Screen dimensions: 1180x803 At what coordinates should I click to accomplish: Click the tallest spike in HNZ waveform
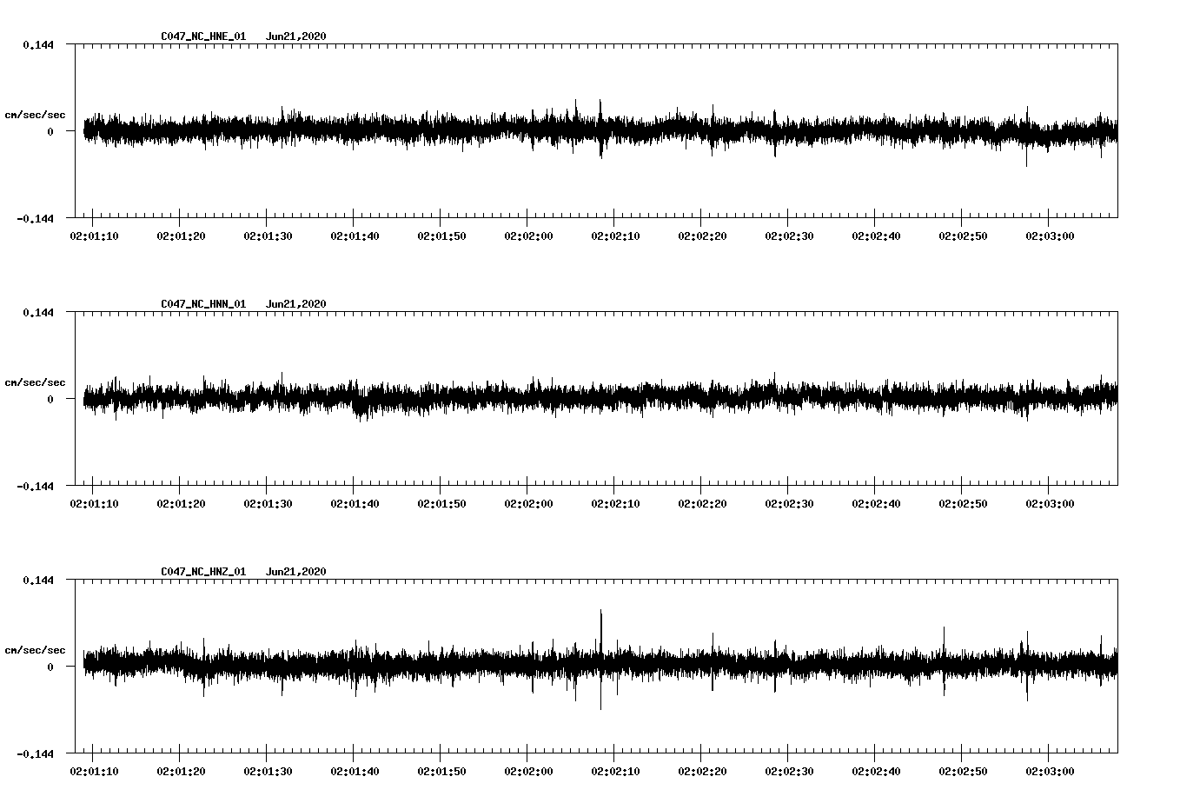pos(600,659)
